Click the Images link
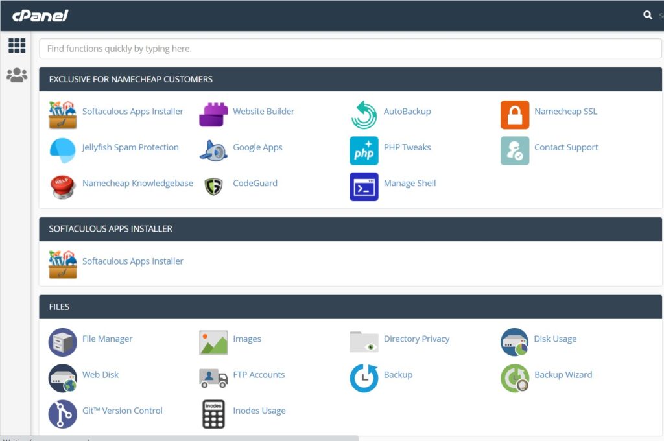 click(247, 339)
